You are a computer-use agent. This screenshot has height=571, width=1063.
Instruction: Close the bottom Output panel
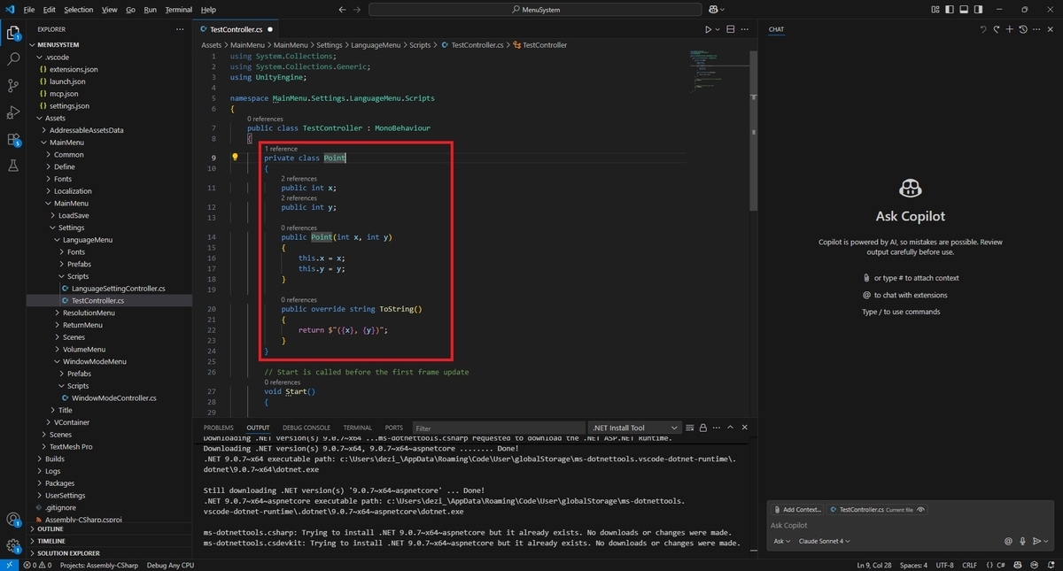744,428
